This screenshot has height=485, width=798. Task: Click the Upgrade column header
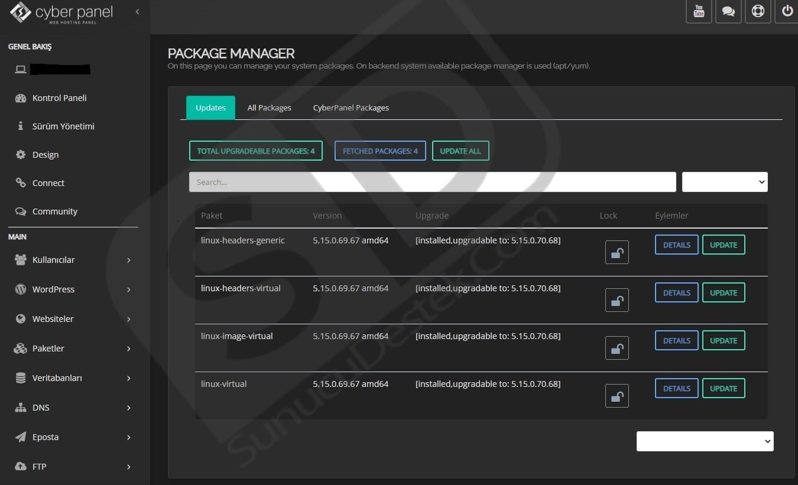432,216
